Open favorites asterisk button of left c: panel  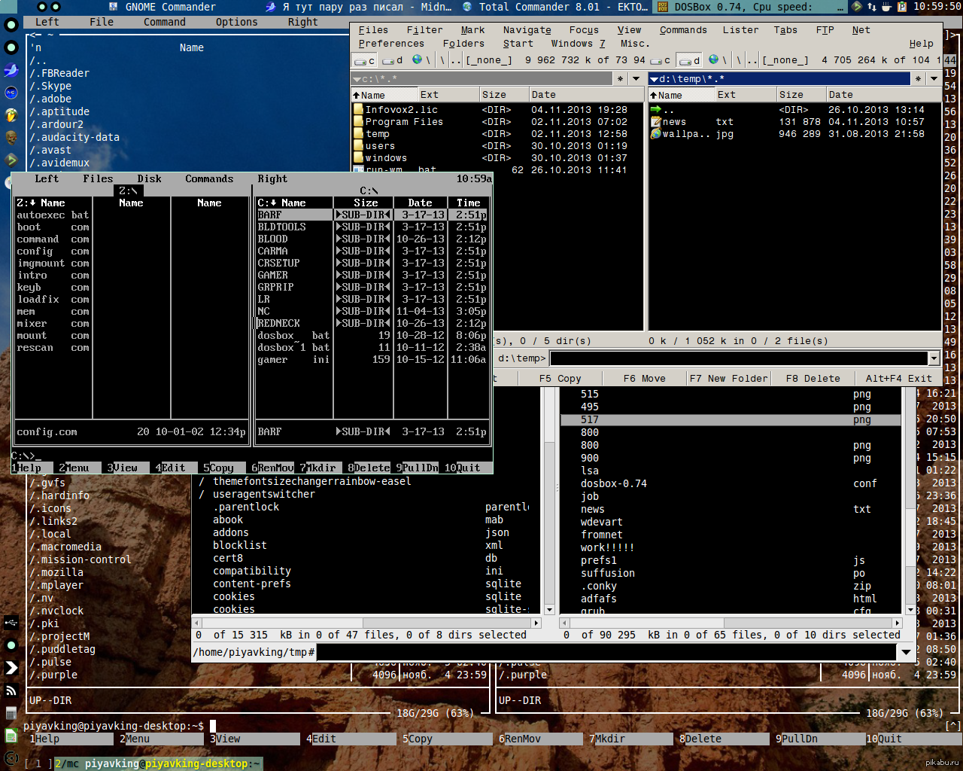tap(620, 78)
